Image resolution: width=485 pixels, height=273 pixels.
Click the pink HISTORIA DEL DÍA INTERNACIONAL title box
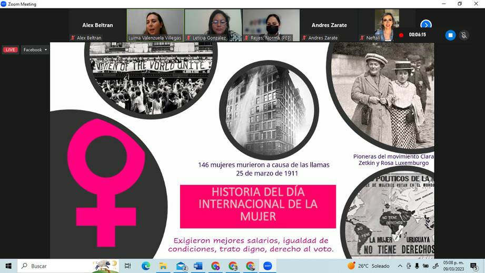[x=258, y=207]
